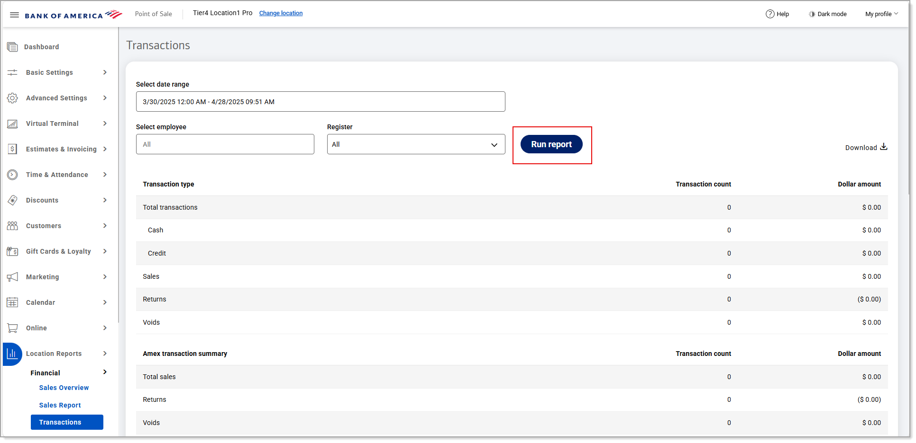Open the Register dropdown

pos(416,144)
